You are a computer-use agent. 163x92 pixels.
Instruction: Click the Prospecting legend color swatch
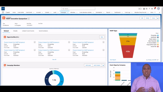[158, 35]
